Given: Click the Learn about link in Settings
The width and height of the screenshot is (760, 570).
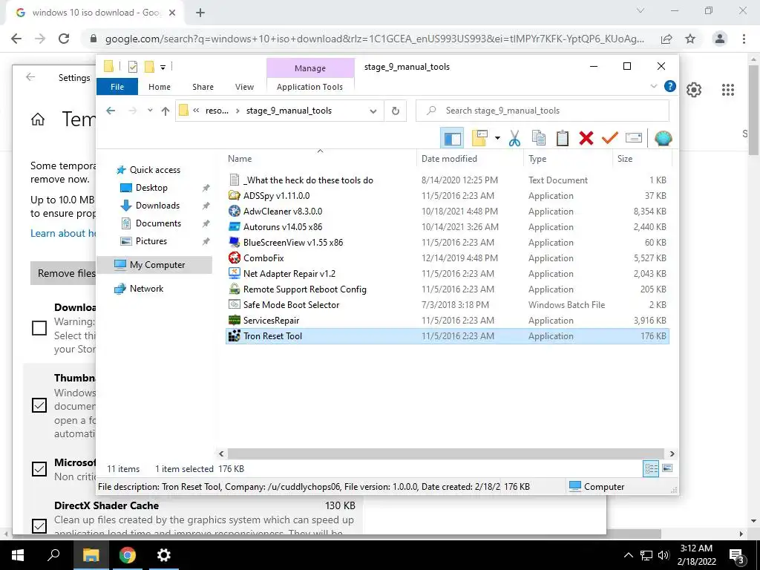Looking at the screenshot, I should (64, 234).
